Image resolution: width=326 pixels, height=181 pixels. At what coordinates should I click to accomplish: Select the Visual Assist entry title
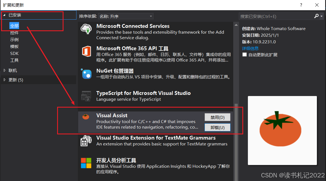(x=112, y=115)
